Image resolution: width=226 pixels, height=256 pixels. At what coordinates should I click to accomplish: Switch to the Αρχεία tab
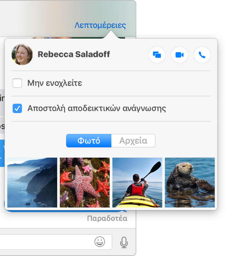[133, 141]
